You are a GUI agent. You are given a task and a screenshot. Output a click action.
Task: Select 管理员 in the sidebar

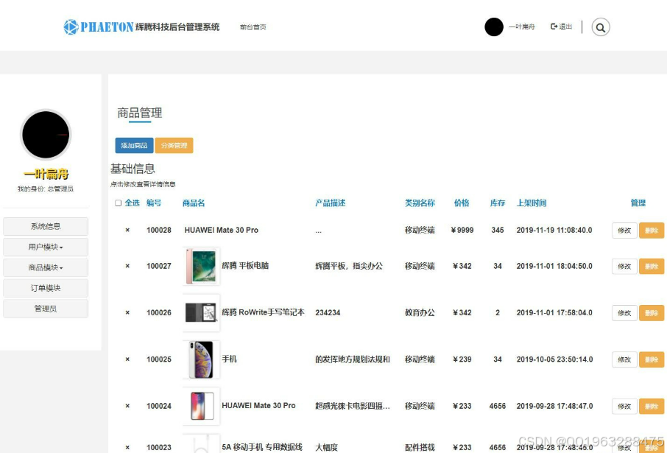tap(45, 308)
